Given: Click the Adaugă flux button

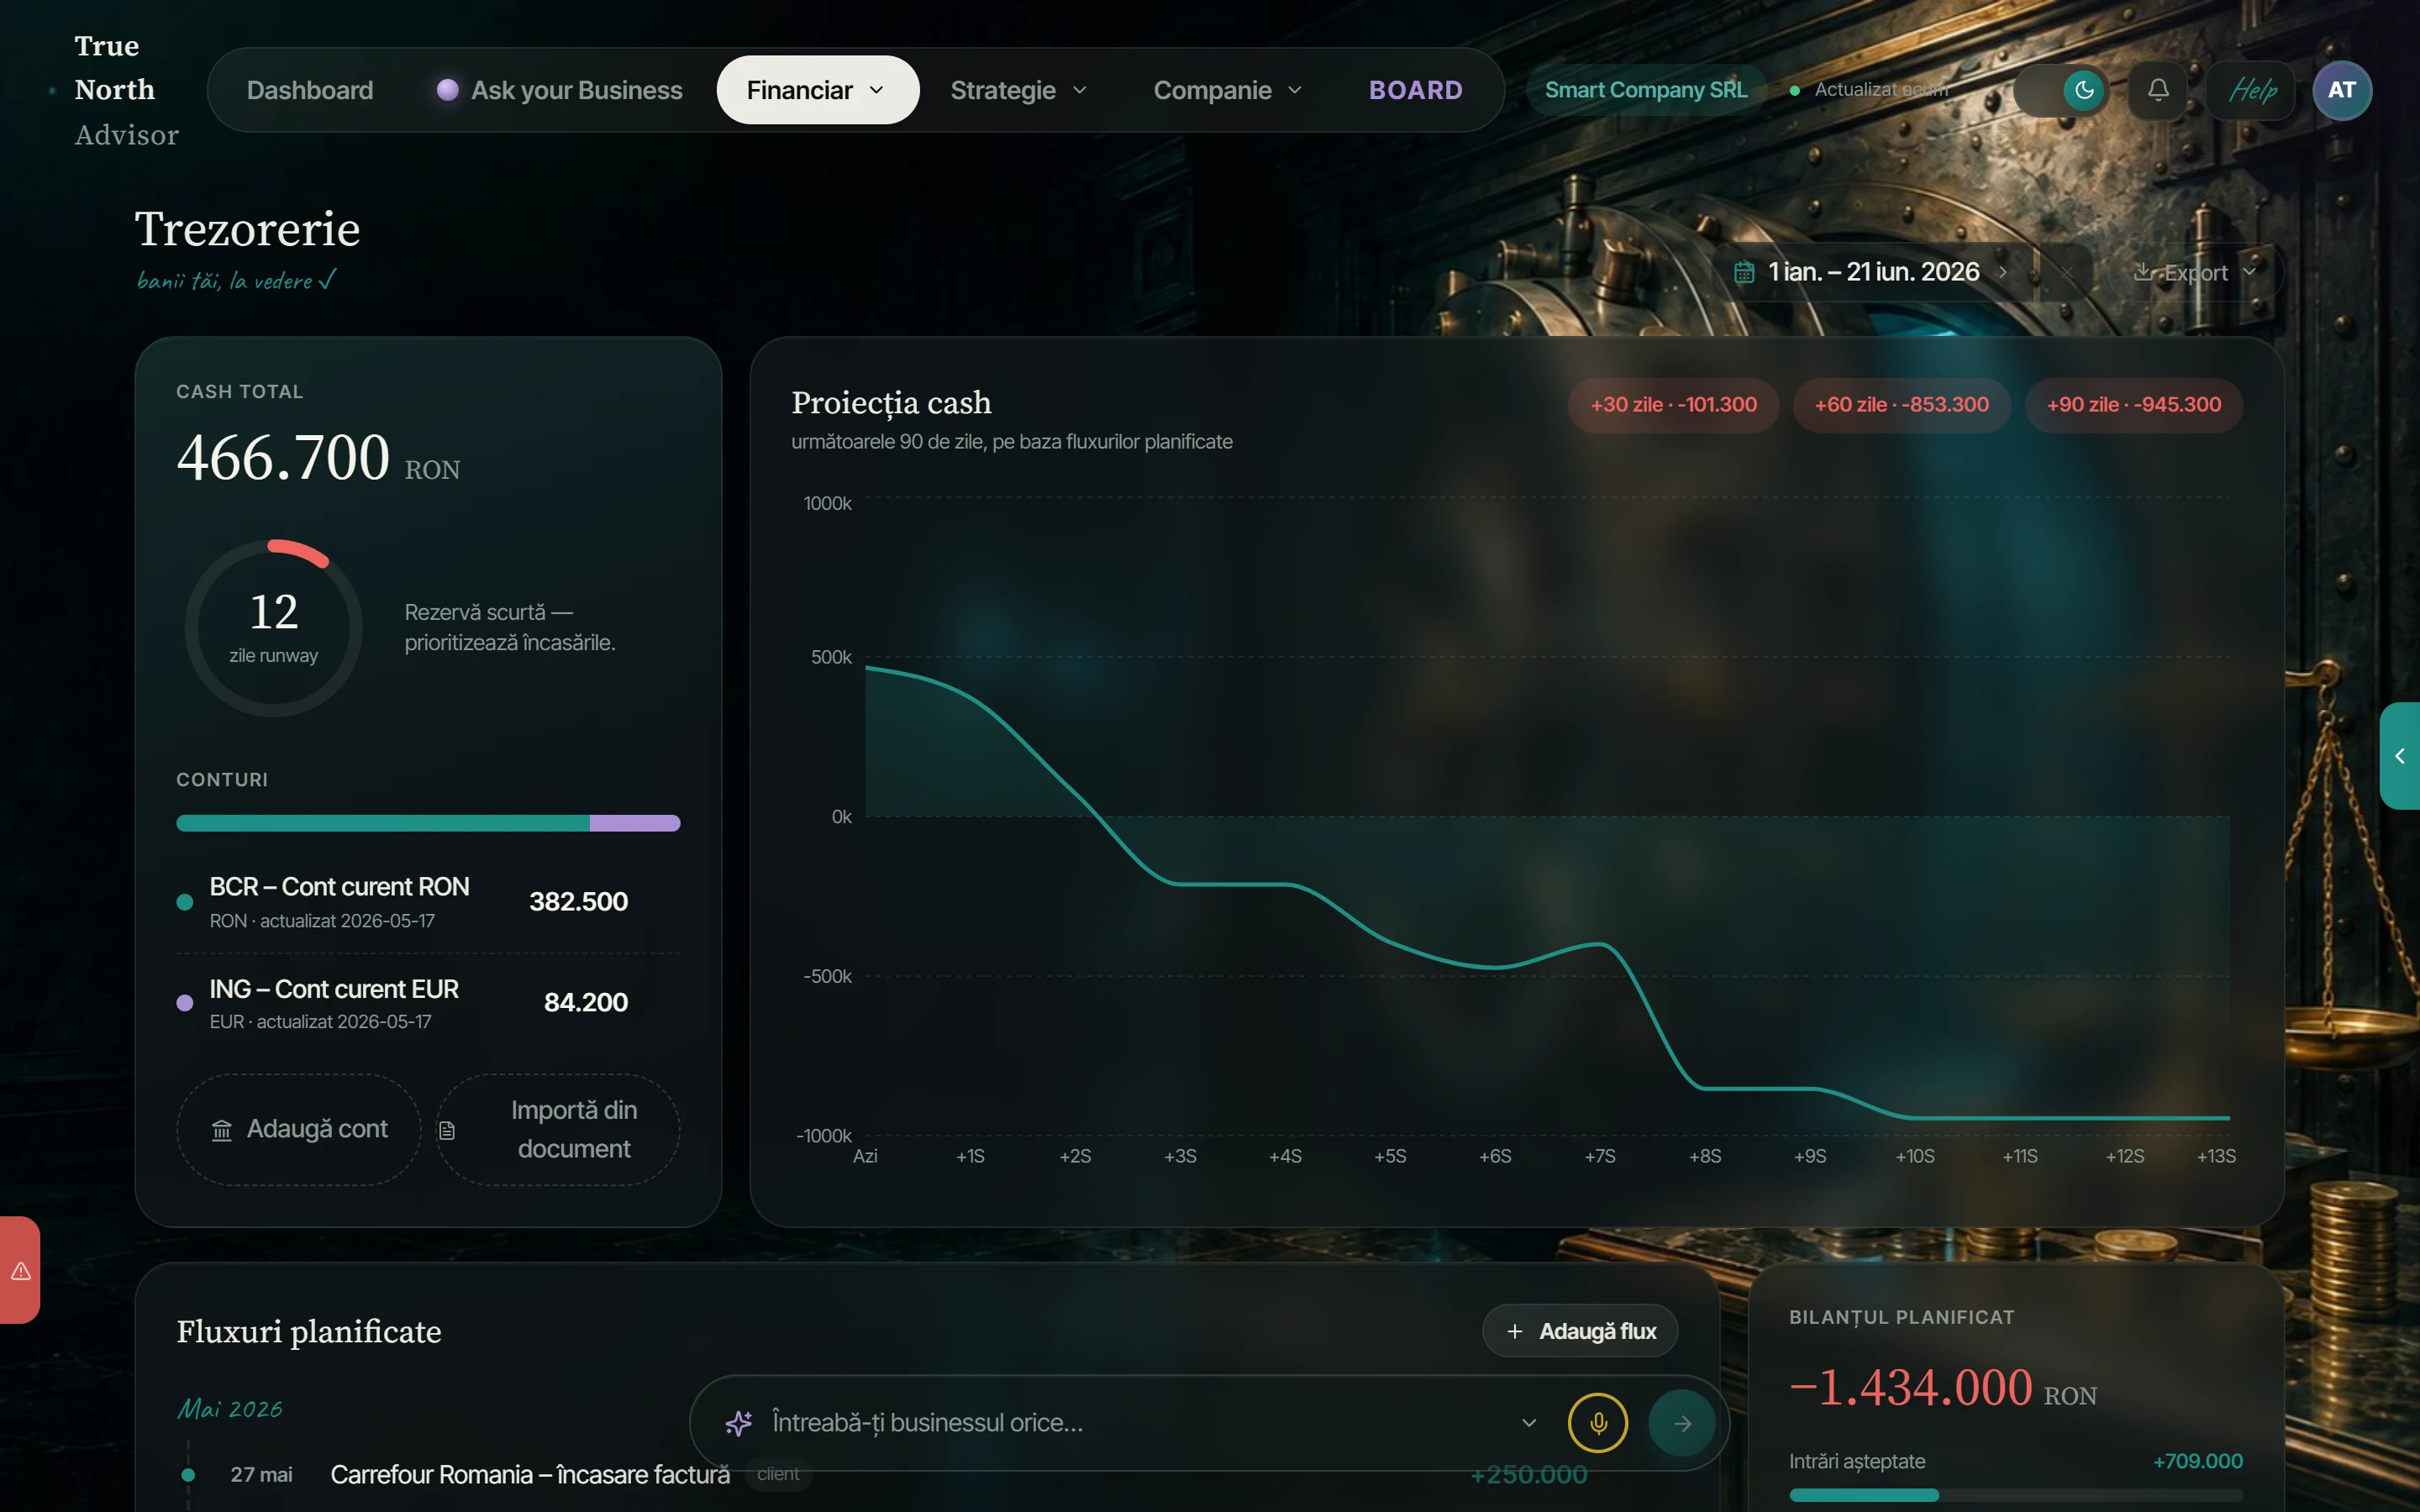Looking at the screenshot, I should (1580, 1331).
